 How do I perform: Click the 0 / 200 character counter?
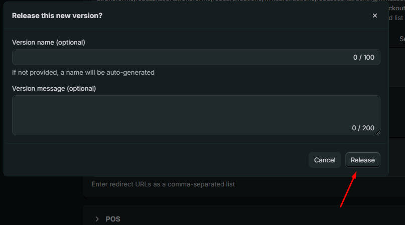pos(363,128)
